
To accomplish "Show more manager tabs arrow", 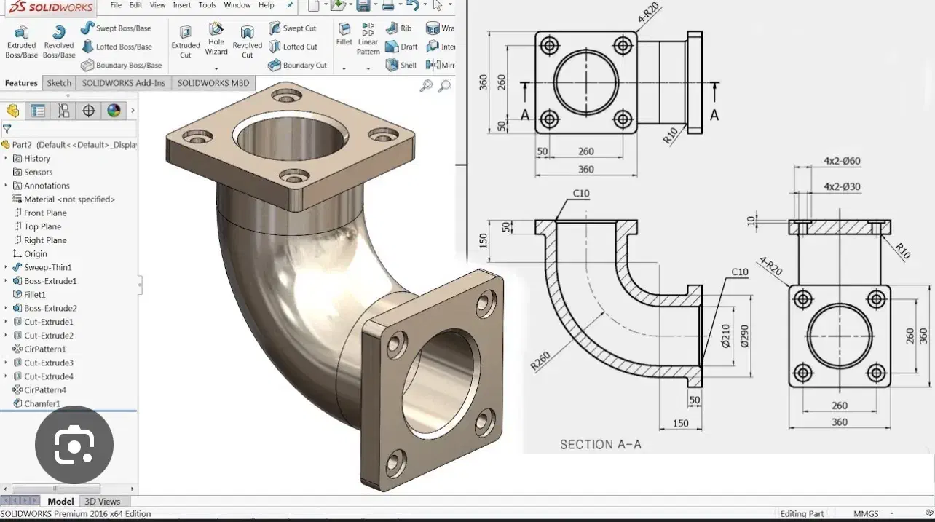I will click(133, 111).
